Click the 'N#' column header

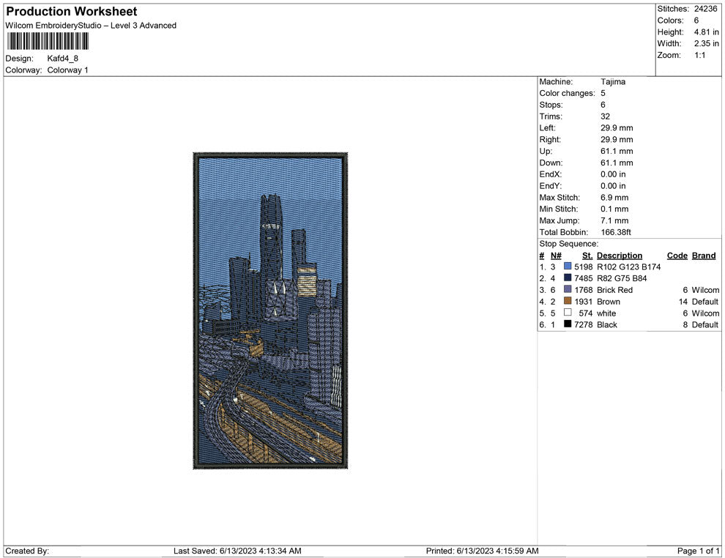tap(556, 255)
